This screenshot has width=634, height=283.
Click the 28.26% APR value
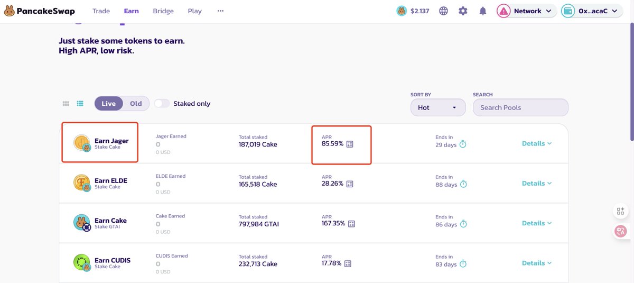332,184
